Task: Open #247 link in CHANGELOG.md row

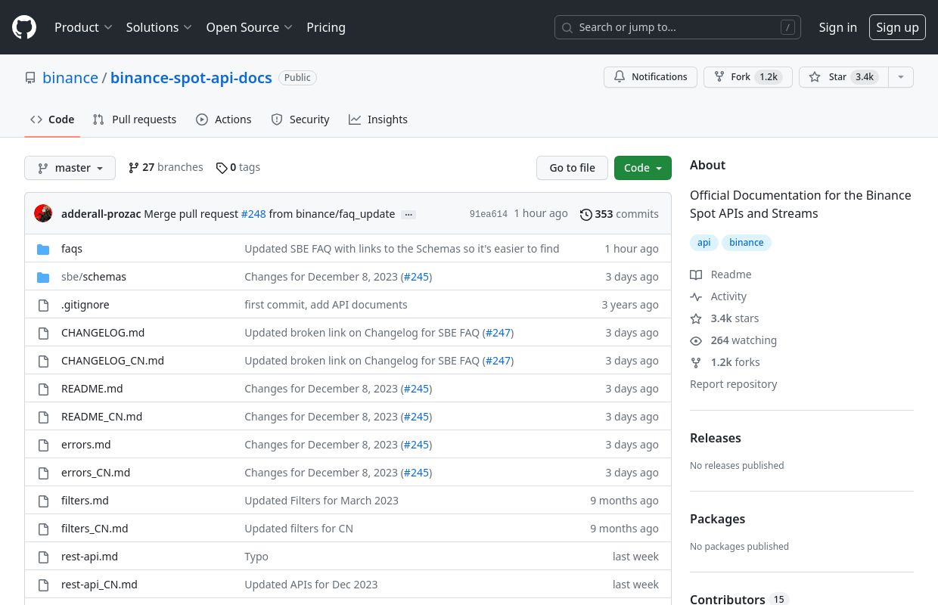Action: click(499, 333)
